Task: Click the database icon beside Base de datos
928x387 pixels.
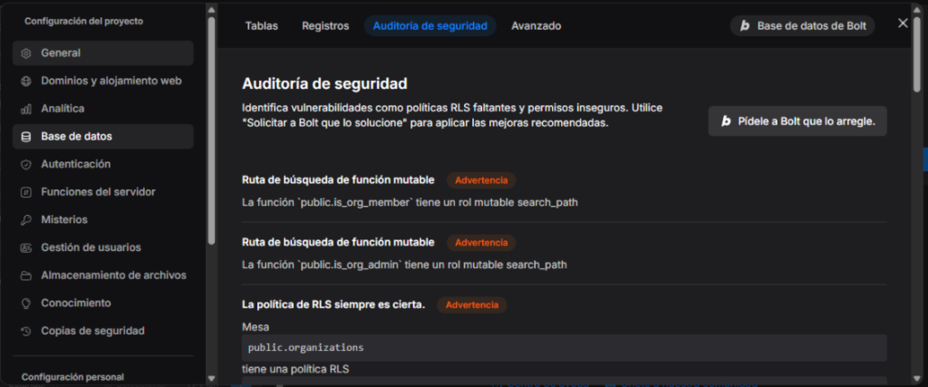Action: click(x=25, y=137)
